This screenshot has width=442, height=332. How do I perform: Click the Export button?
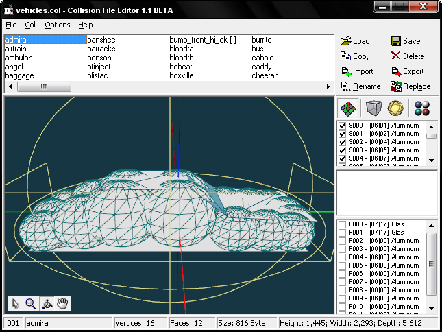tap(408, 71)
